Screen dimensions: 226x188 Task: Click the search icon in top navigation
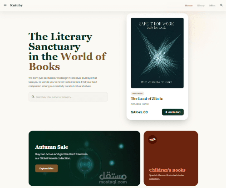point(221,5)
